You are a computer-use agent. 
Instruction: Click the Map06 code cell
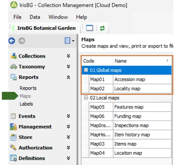101,116
